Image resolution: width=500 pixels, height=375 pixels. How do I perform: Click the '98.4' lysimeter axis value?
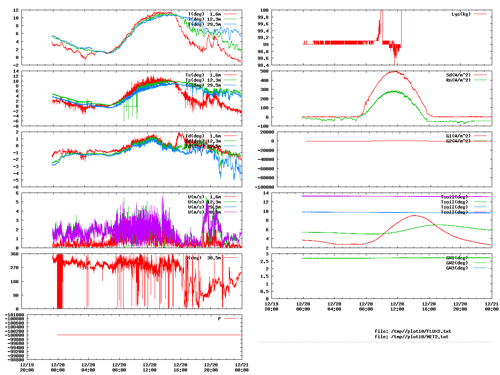263,65
